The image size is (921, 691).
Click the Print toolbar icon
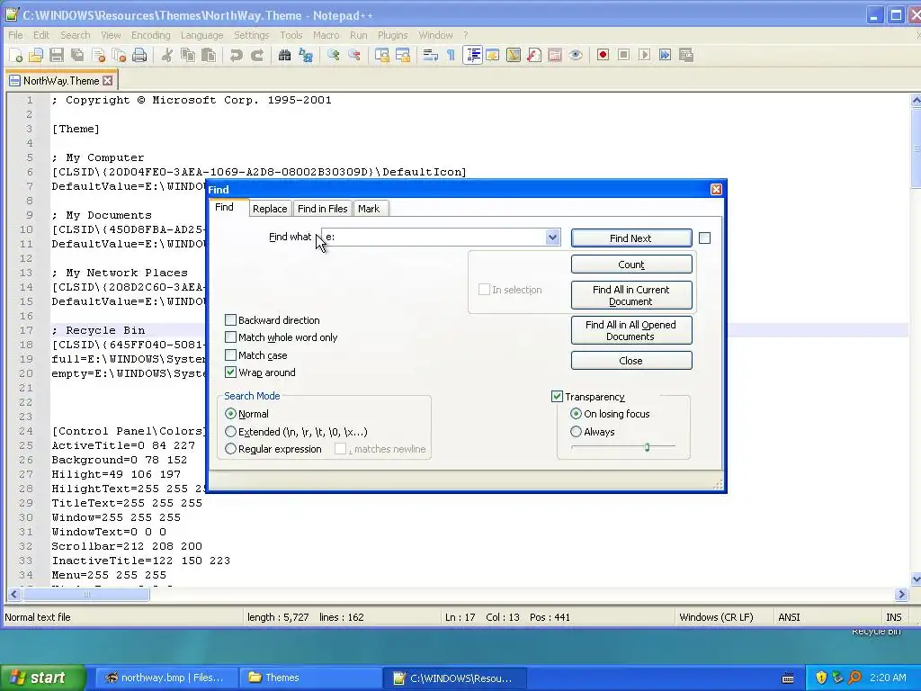click(139, 55)
